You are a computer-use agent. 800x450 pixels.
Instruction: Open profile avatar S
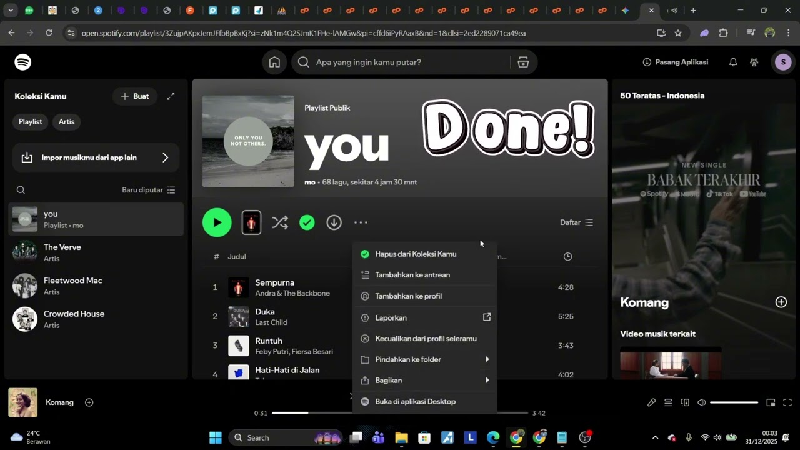pyautogui.click(x=783, y=62)
